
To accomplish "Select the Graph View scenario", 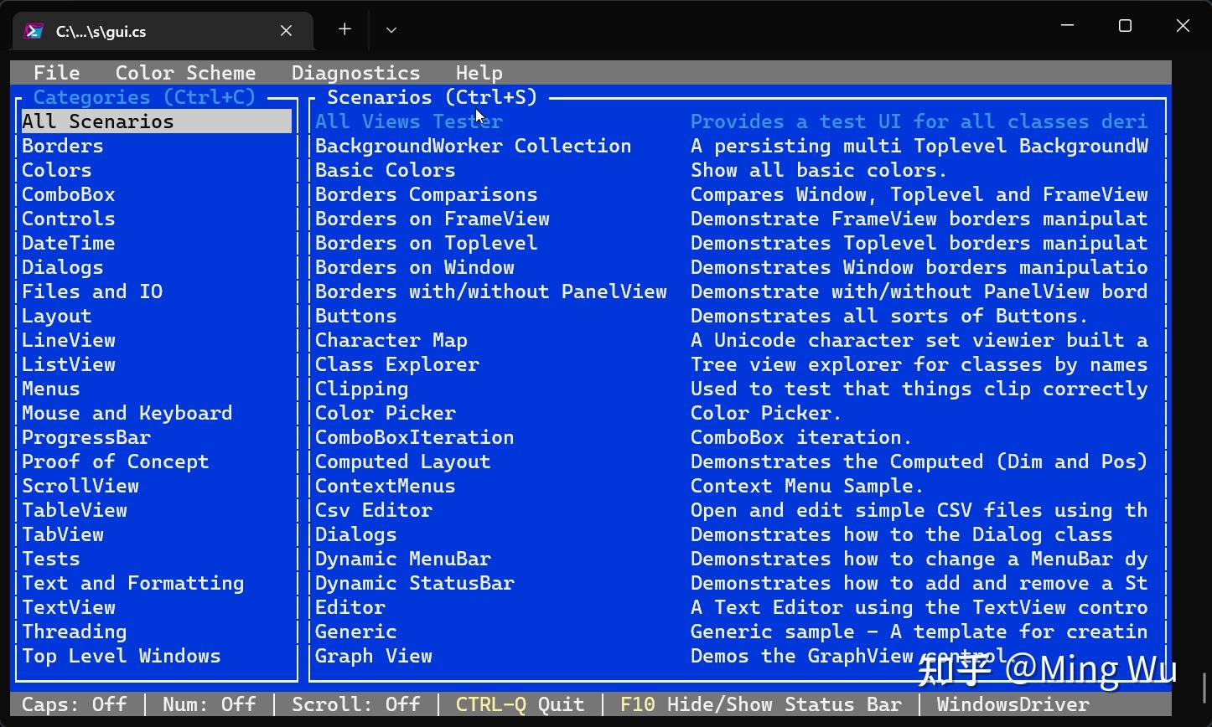I will pyautogui.click(x=374, y=656).
